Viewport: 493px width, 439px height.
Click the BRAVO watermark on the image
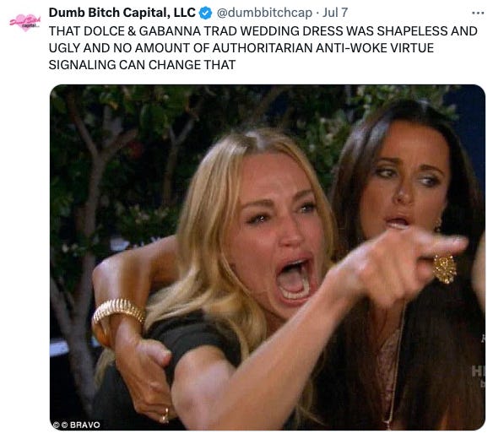85,425
